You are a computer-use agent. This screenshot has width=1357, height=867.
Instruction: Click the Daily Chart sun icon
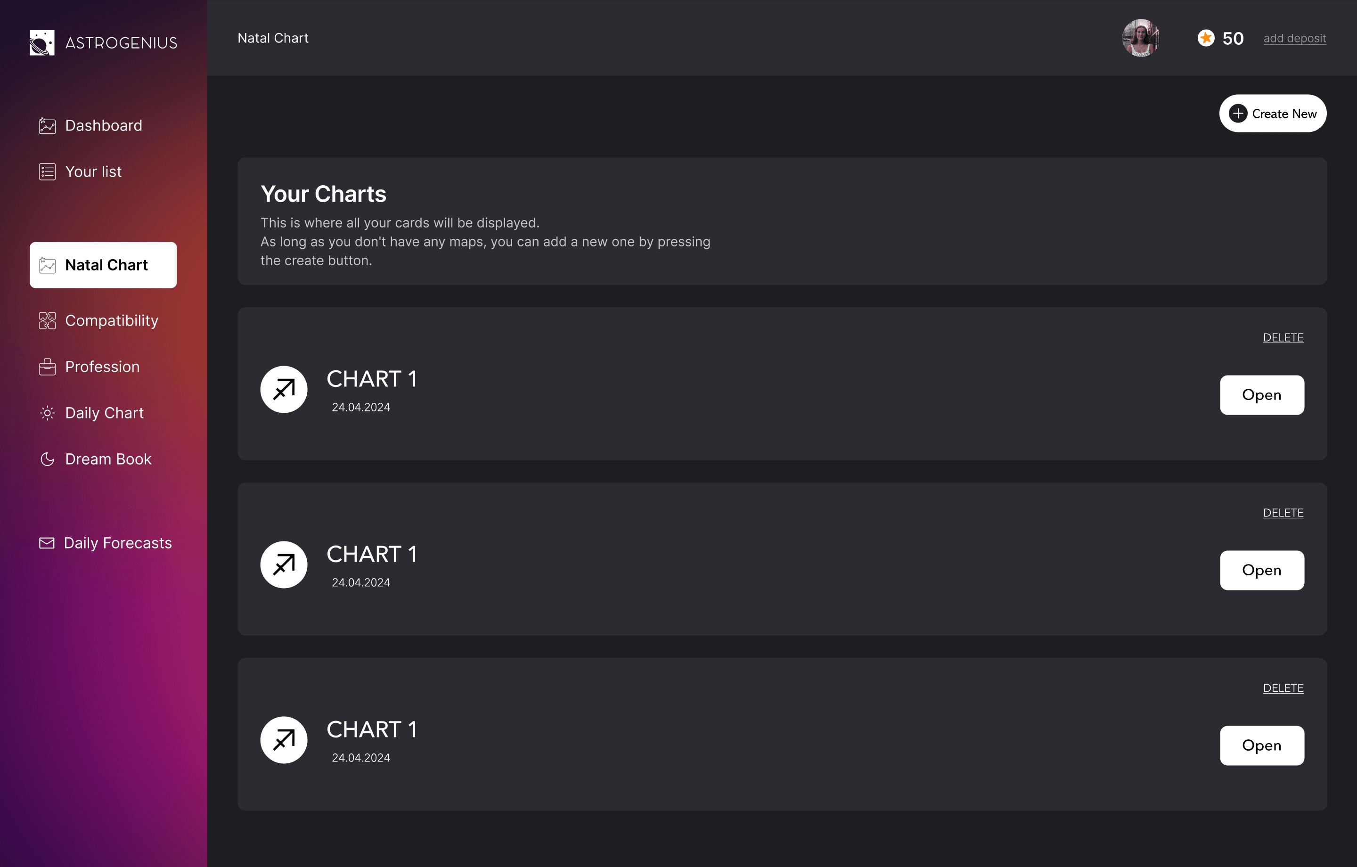click(47, 413)
